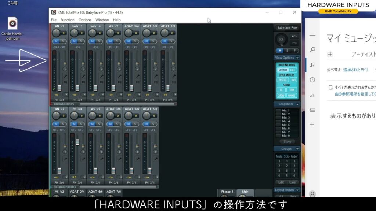Click the FX return knob in control strip

pos(281,40)
